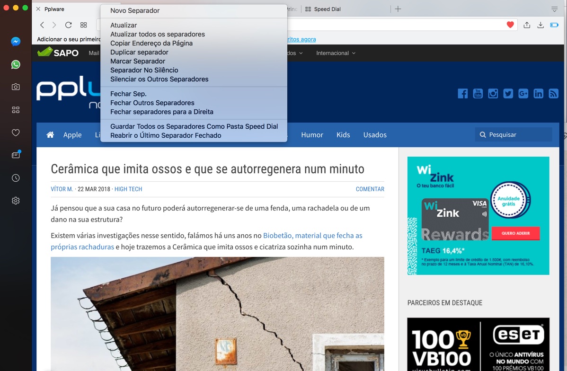Image resolution: width=567 pixels, height=371 pixels.
Task: Choose Novo Separador from the context menu
Action: (x=135, y=10)
